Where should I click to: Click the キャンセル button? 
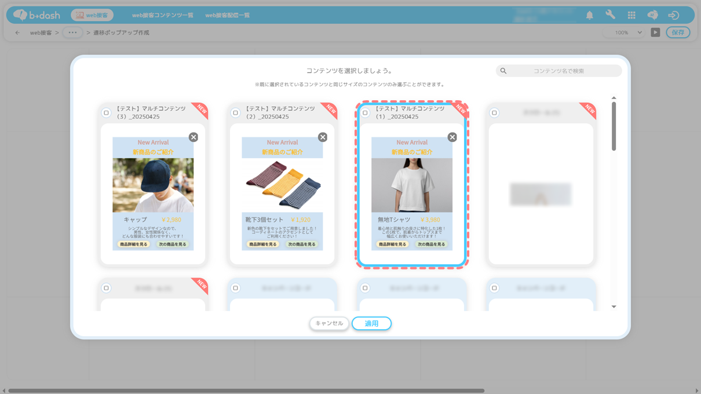[329, 323]
